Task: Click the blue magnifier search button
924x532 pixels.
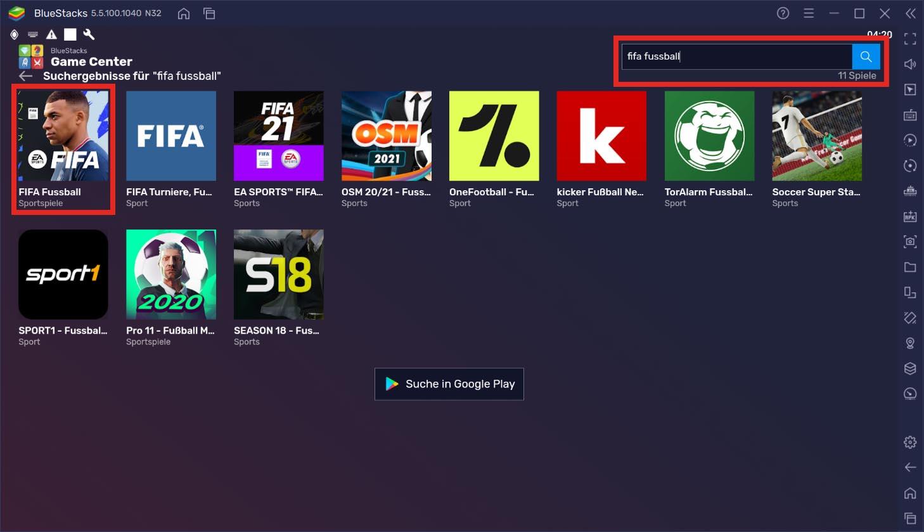Action: coord(866,56)
